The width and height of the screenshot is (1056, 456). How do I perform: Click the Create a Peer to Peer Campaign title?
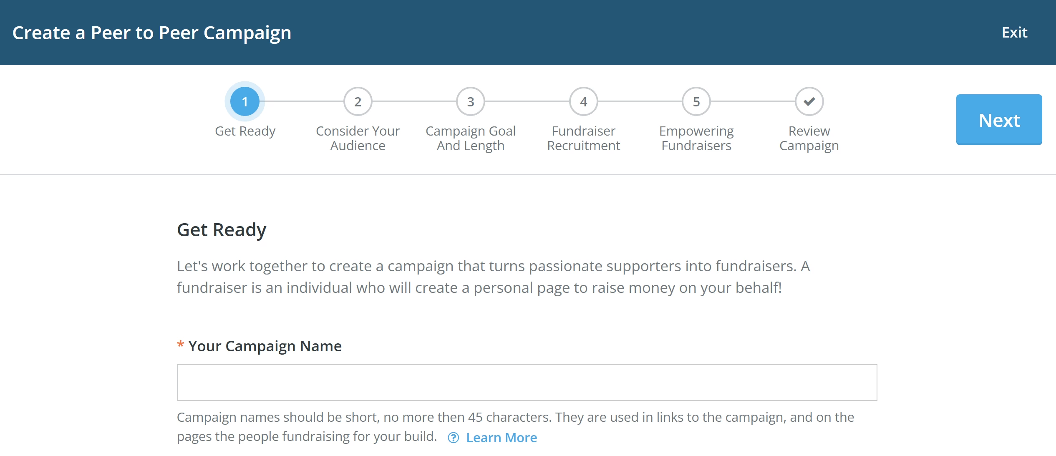(152, 32)
